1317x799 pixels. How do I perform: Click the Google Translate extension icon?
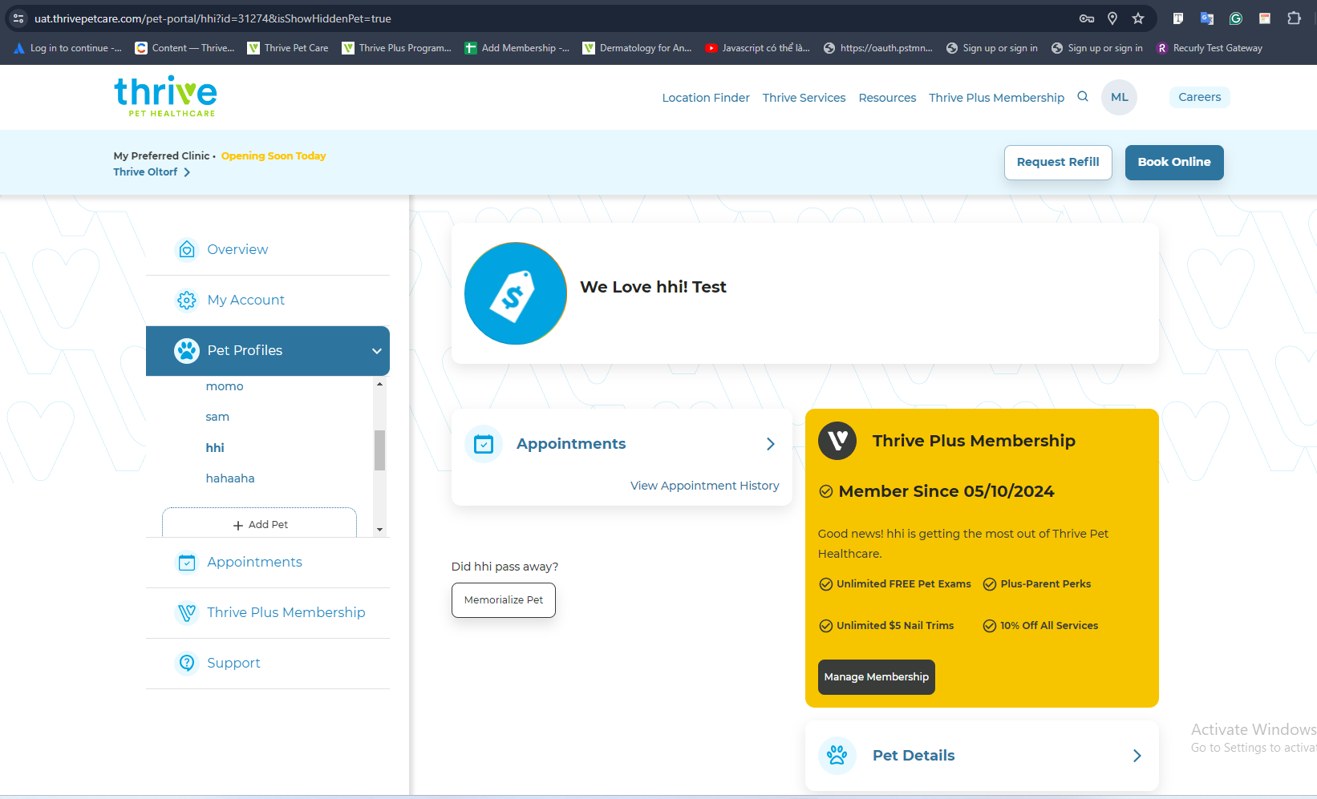coord(1207,18)
